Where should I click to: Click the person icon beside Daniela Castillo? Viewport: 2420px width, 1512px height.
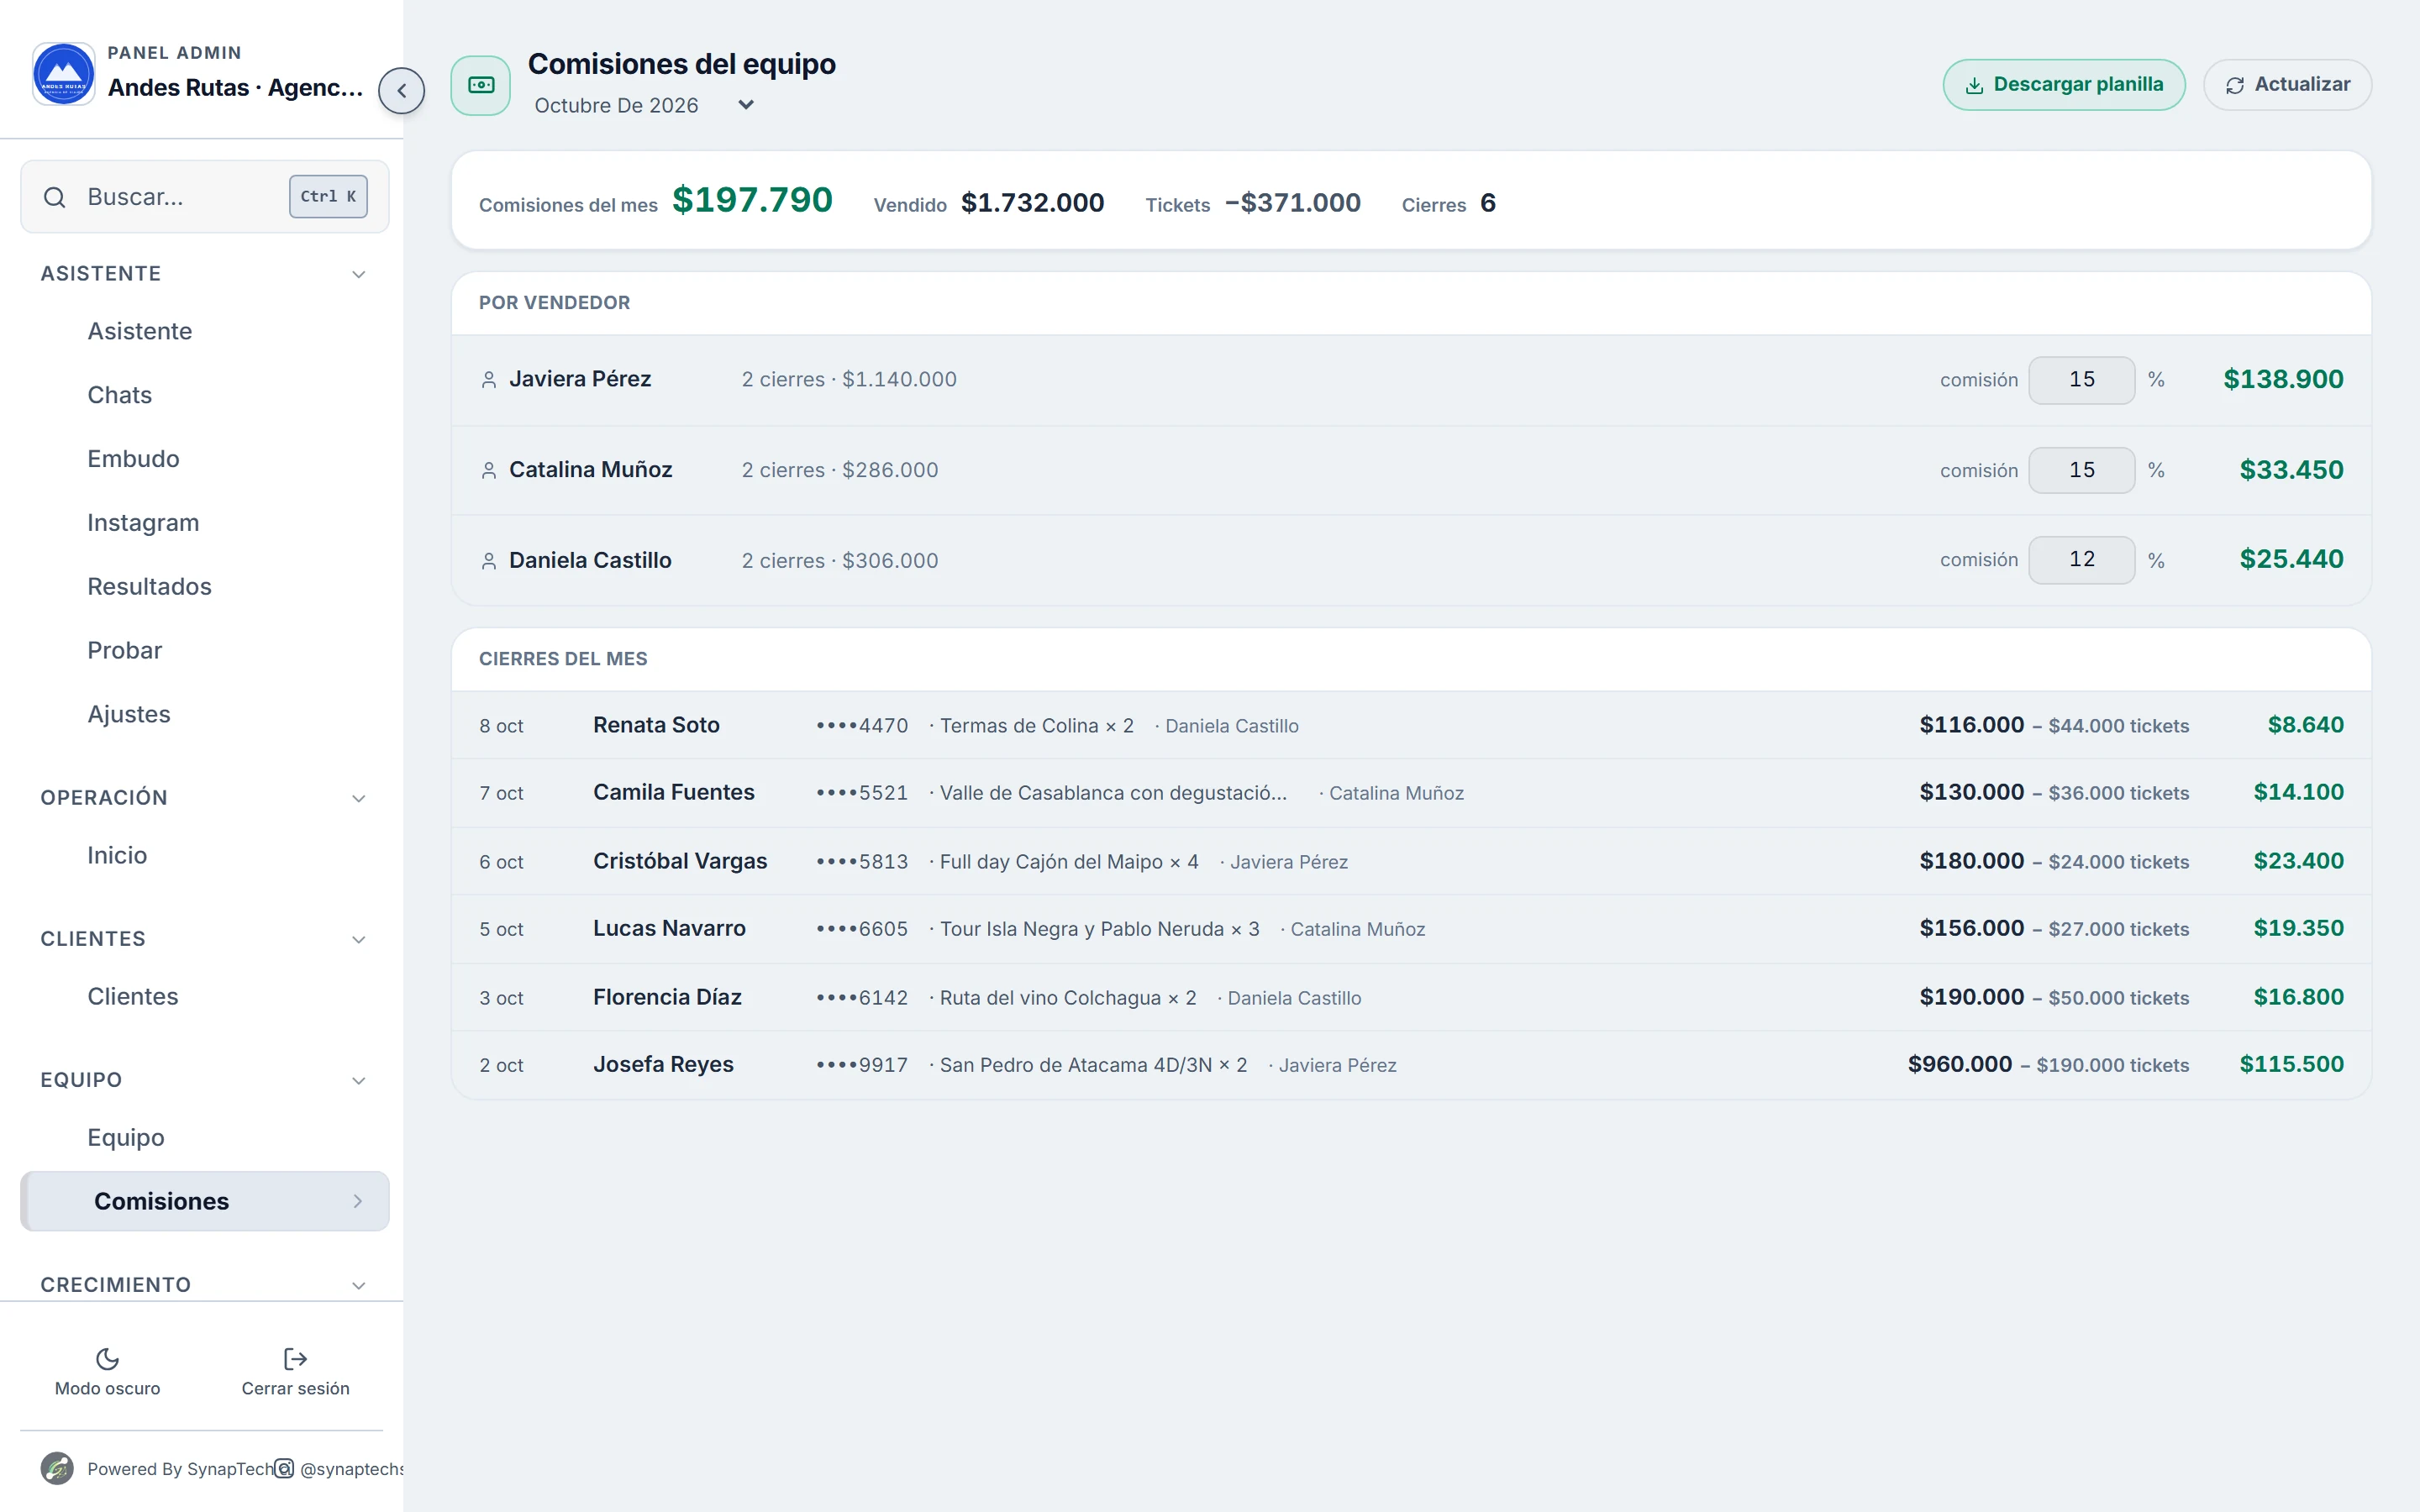tap(489, 561)
